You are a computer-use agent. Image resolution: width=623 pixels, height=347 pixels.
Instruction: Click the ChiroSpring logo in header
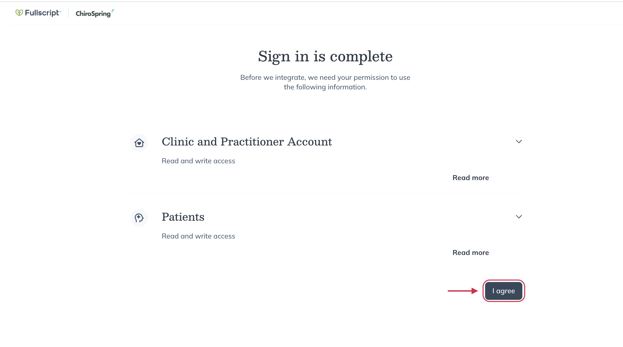93,14
